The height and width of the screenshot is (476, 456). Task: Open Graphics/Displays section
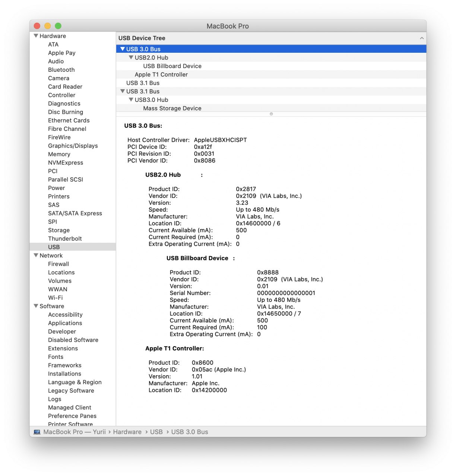coord(73,146)
